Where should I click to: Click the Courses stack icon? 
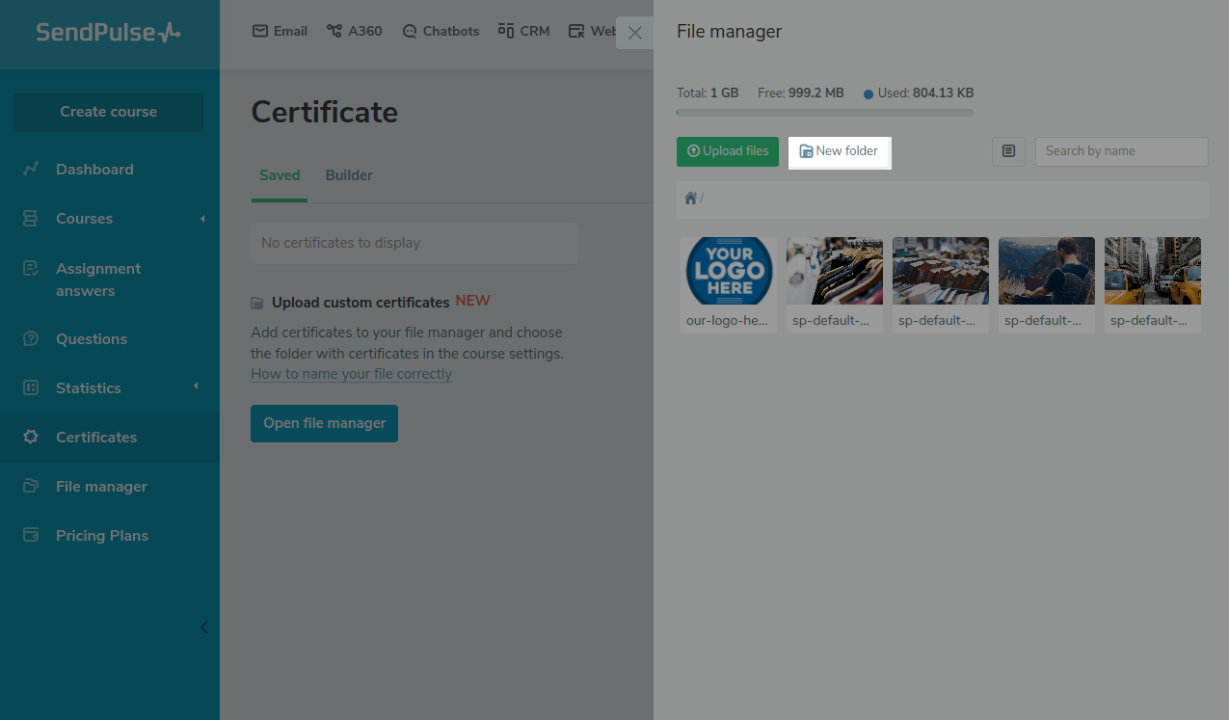click(31, 218)
